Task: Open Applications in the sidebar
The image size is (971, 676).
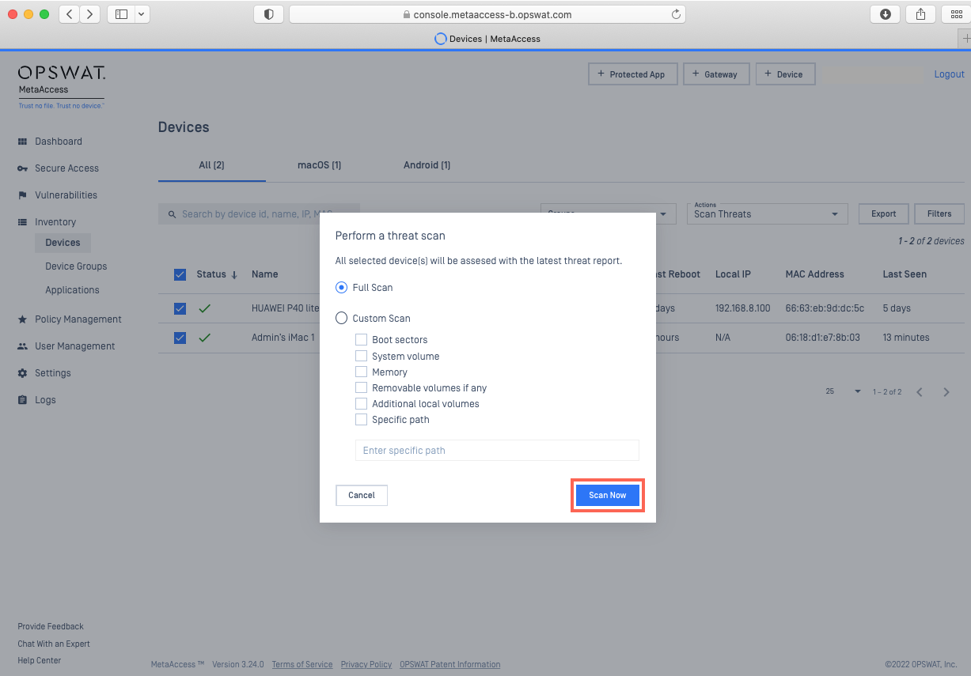Action: coord(72,290)
